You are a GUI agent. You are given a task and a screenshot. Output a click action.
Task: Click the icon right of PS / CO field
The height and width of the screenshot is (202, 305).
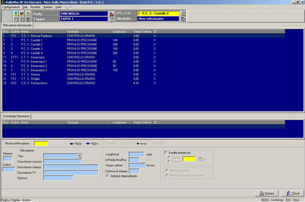(183, 13)
